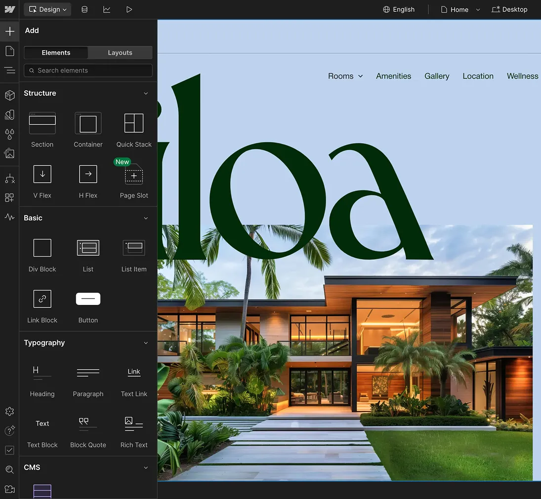
Task: Open the Search magnifier icon in sidebar
Action: click(x=10, y=469)
